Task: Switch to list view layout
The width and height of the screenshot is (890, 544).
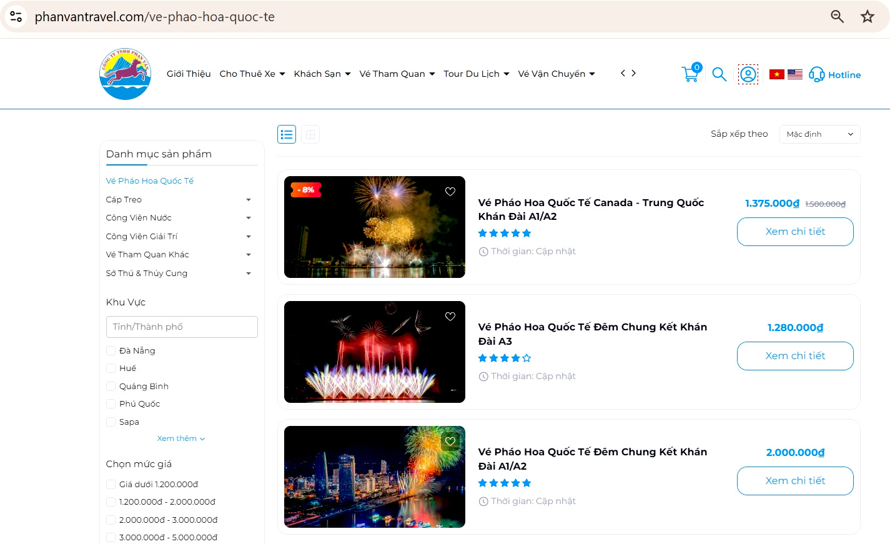Action: click(287, 134)
